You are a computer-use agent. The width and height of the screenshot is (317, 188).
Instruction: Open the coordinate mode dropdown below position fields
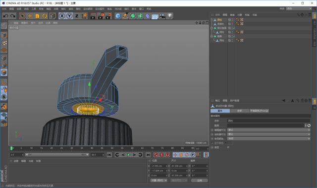point(158,180)
